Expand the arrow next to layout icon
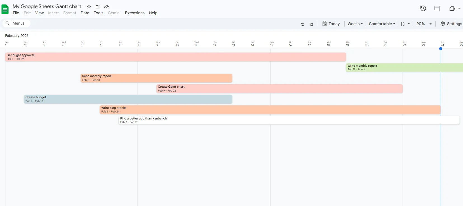463x206 pixels. [x=409, y=24]
